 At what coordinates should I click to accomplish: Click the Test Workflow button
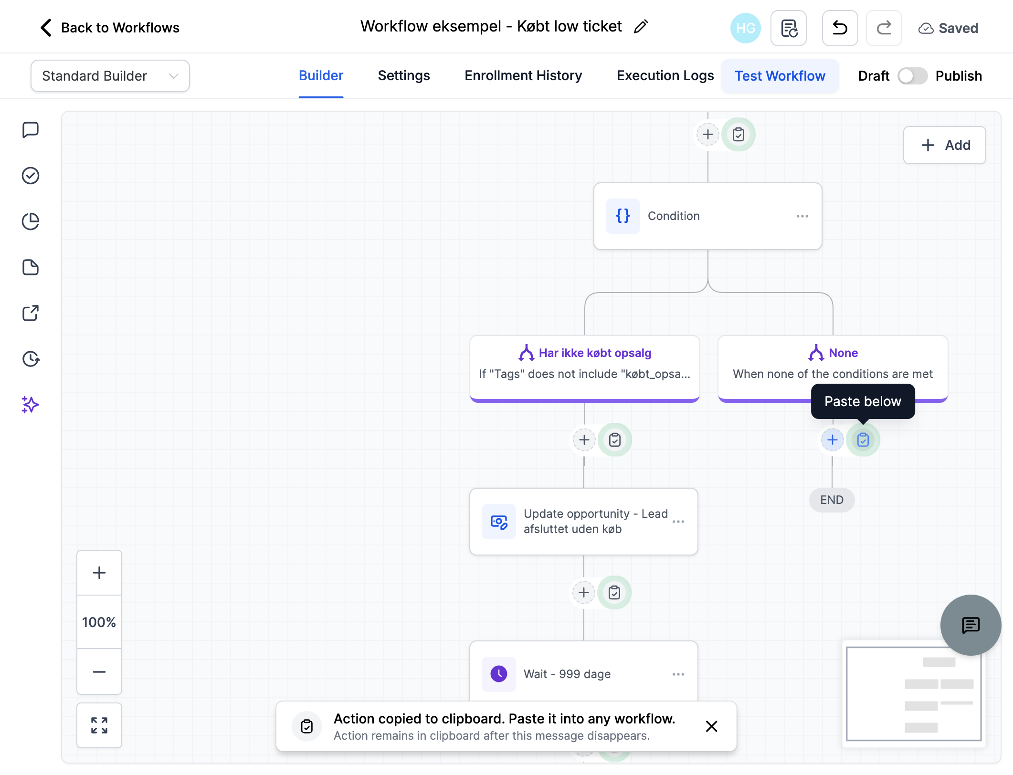[x=780, y=76]
